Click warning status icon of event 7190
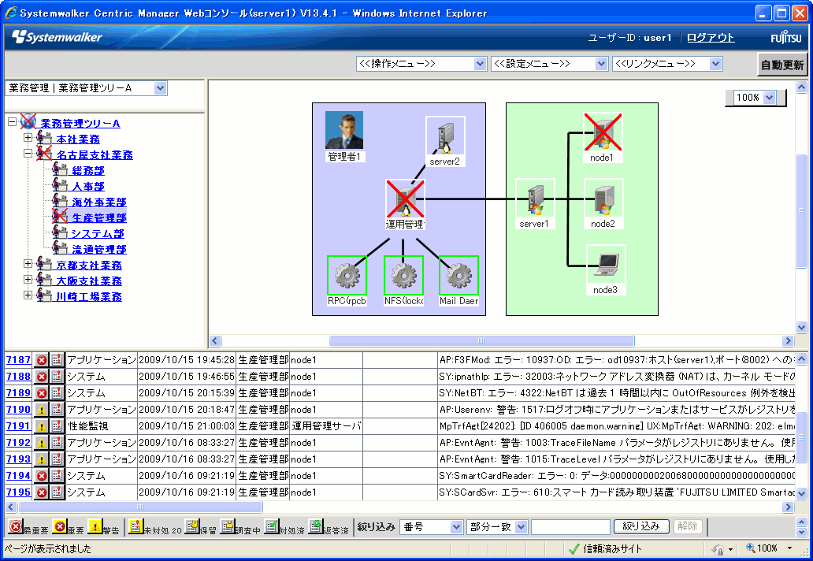Screen dimensions: 813x561 tap(42, 411)
